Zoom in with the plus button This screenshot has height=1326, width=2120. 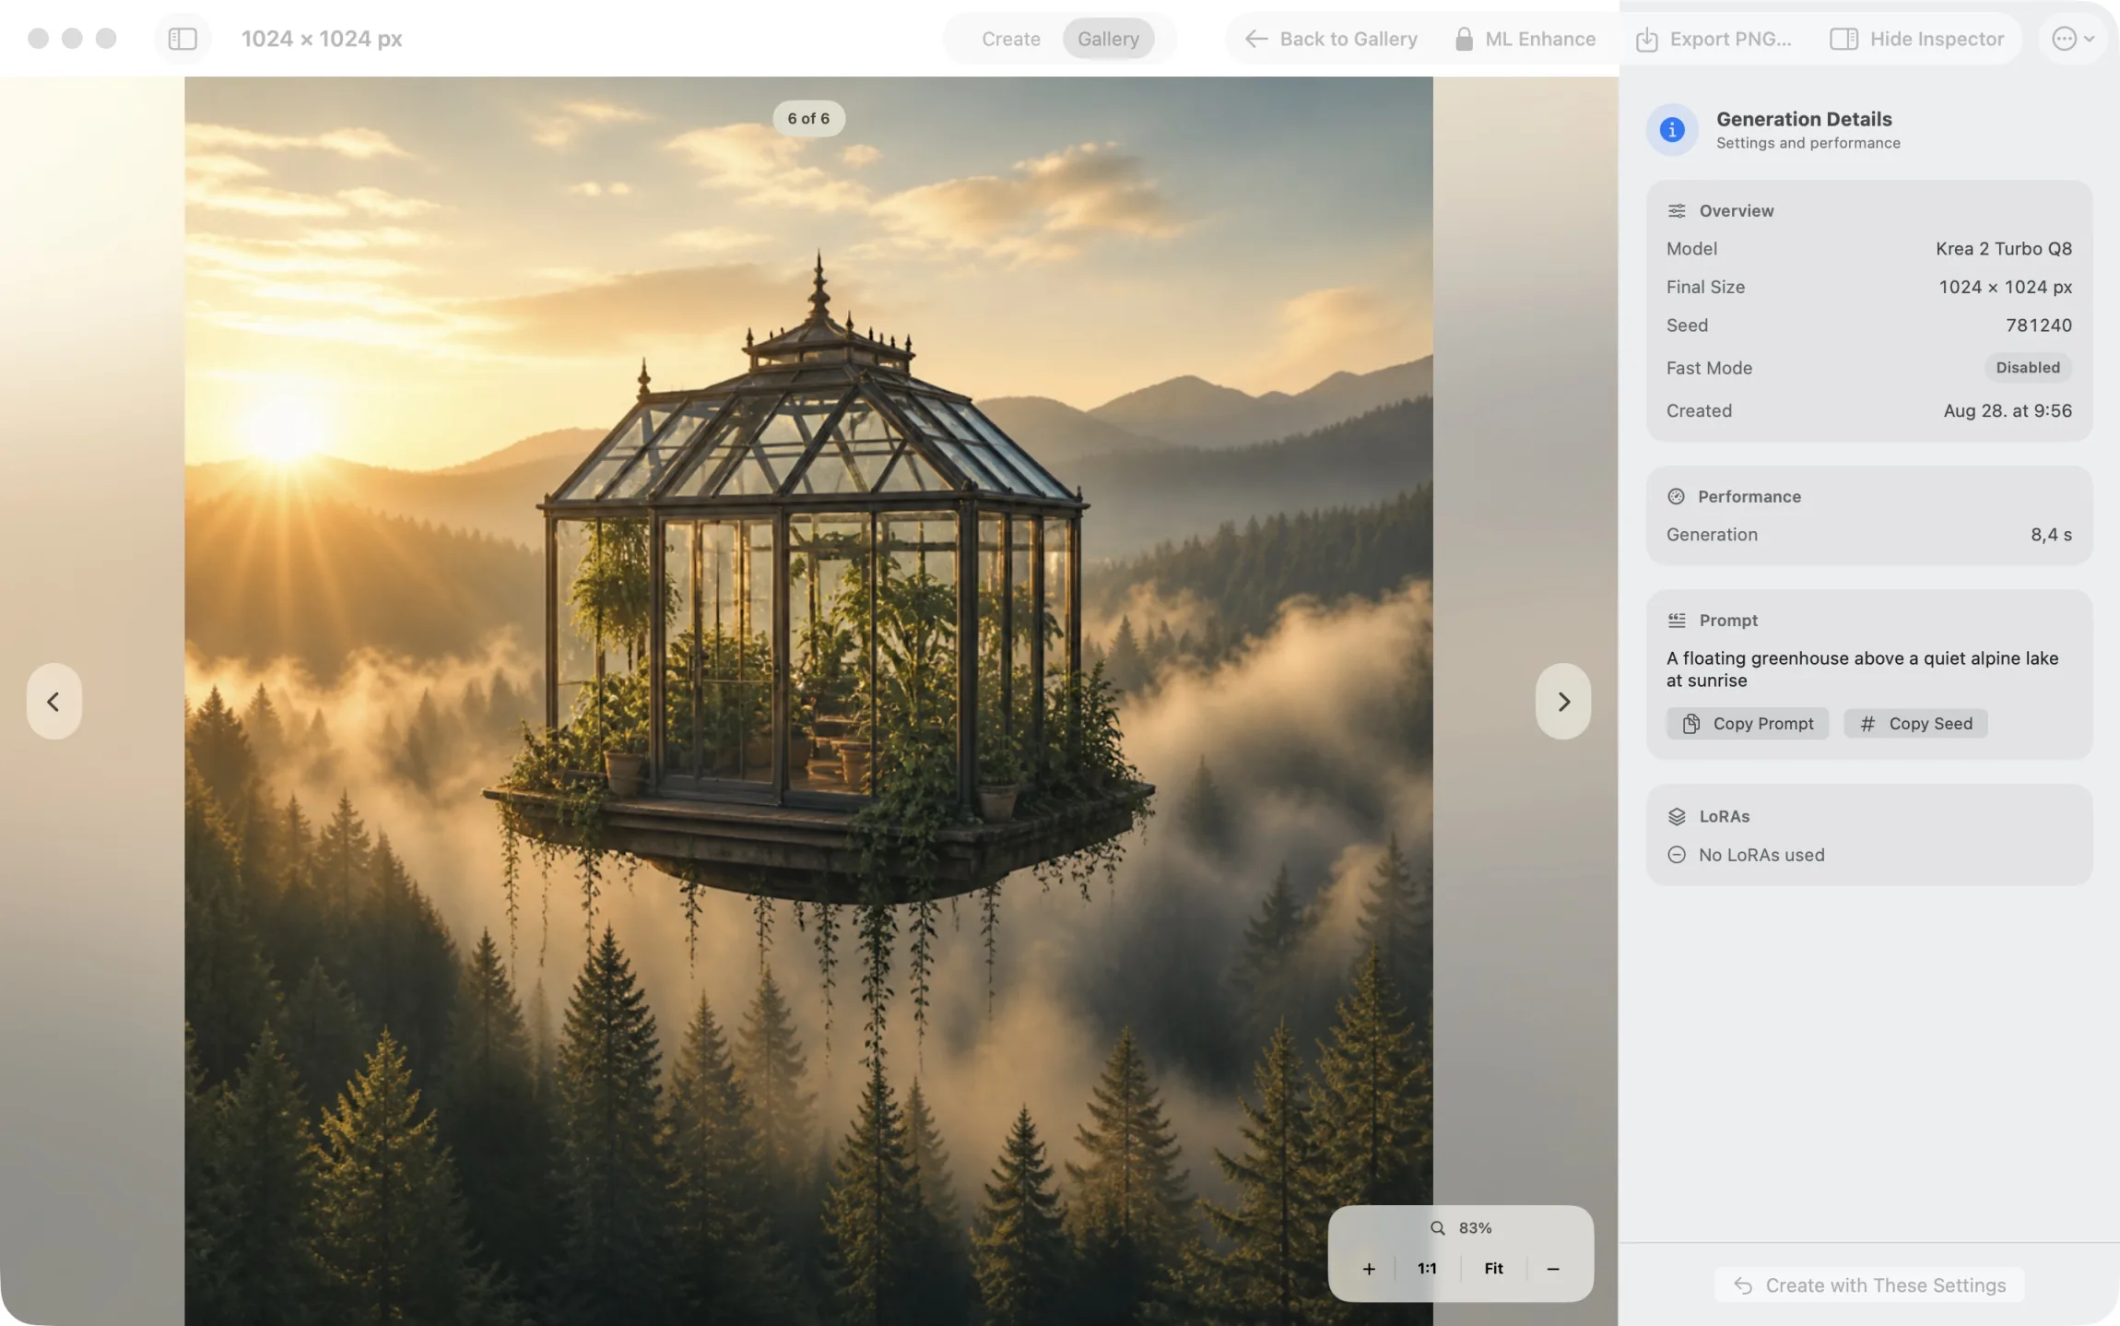[1369, 1269]
